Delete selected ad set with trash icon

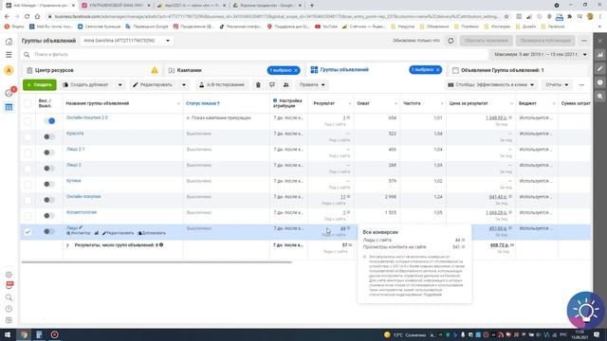coord(258,84)
